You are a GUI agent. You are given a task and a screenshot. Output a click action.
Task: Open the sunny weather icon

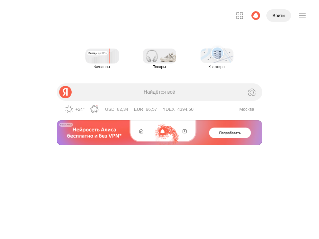(69, 109)
